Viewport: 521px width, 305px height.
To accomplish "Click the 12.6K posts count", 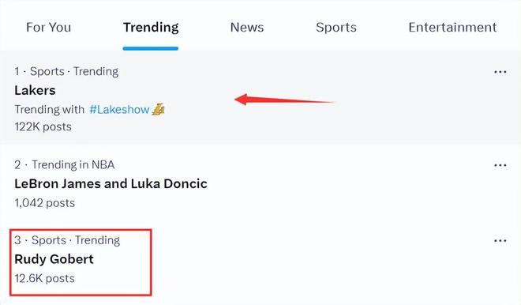I will (44, 278).
